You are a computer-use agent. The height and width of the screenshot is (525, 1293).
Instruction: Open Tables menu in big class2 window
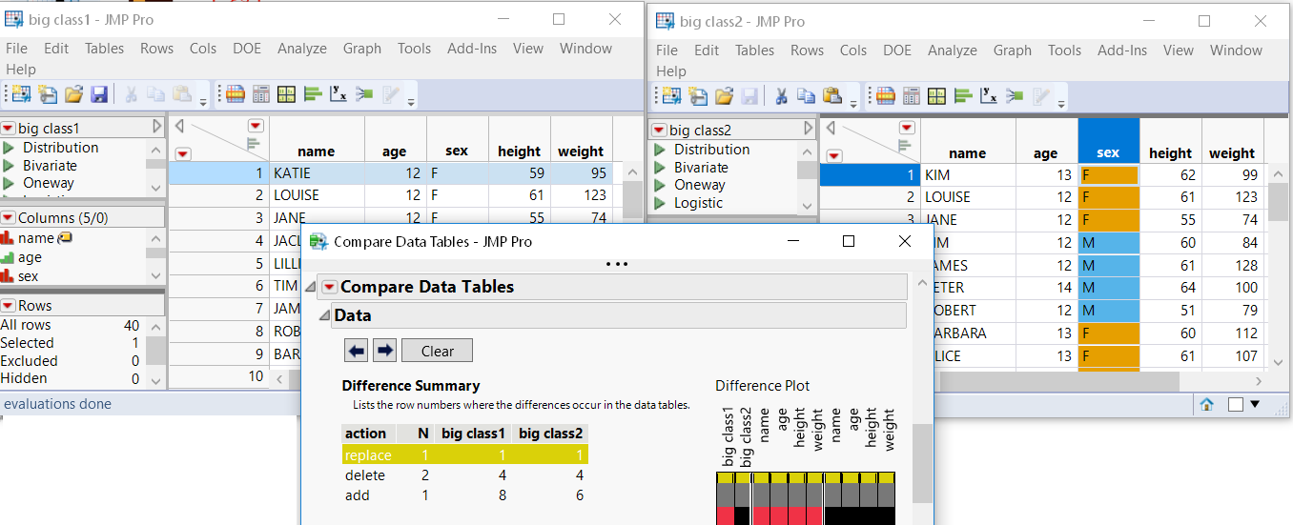pyautogui.click(x=754, y=50)
